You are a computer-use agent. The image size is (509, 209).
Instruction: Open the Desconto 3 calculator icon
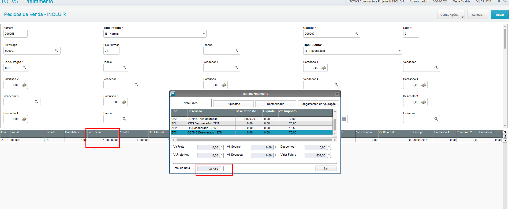tap(424, 102)
